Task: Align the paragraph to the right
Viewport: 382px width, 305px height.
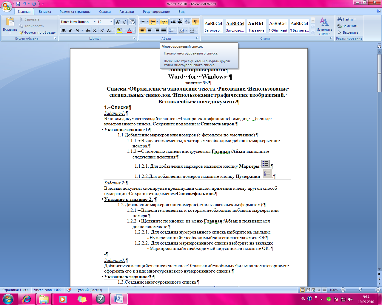Action: (156, 30)
